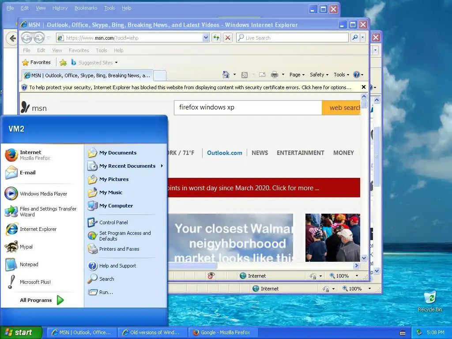Dismiss the security information bar
The height and width of the screenshot is (339, 452).
coord(364,87)
